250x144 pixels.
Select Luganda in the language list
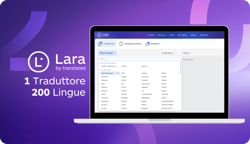pyautogui.click(x=144, y=87)
